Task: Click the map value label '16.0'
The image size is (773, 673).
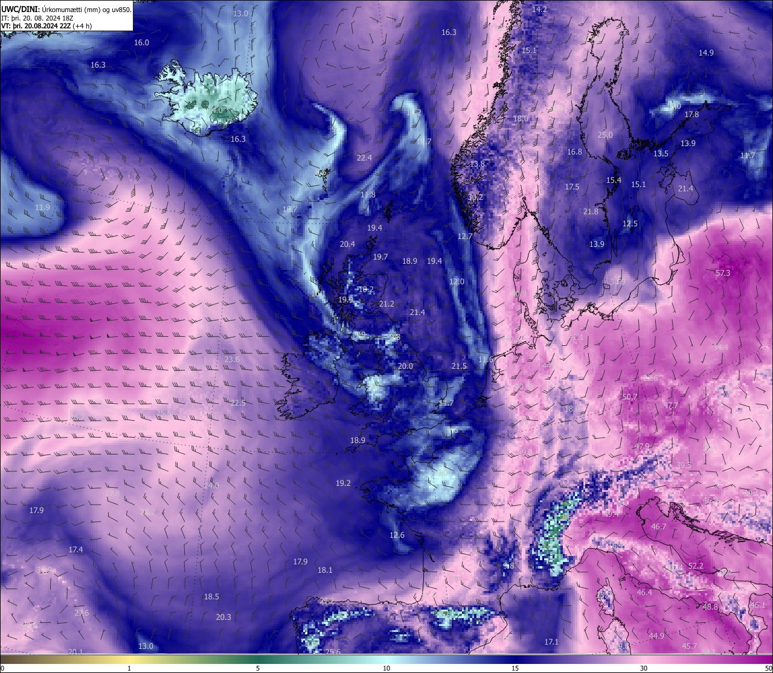Action: pos(141,43)
